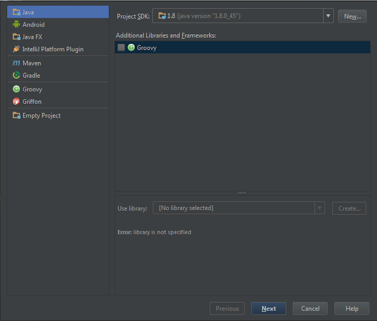Viewport: 377px width, 321px height.
Task: Click the Empty Project folder icon
Action: tap(16, 115)
